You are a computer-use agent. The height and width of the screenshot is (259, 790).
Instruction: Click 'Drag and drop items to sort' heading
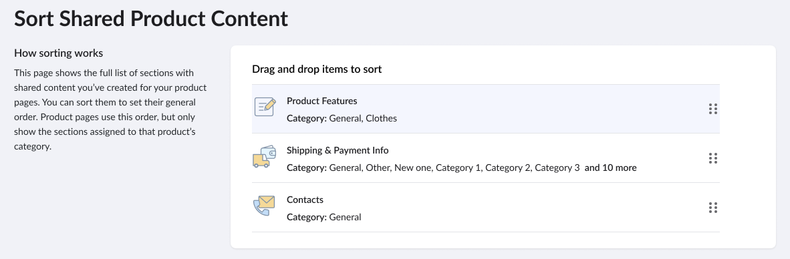(317, 69)
